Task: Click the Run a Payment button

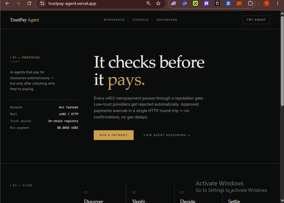Action: (x=114, y=135)
